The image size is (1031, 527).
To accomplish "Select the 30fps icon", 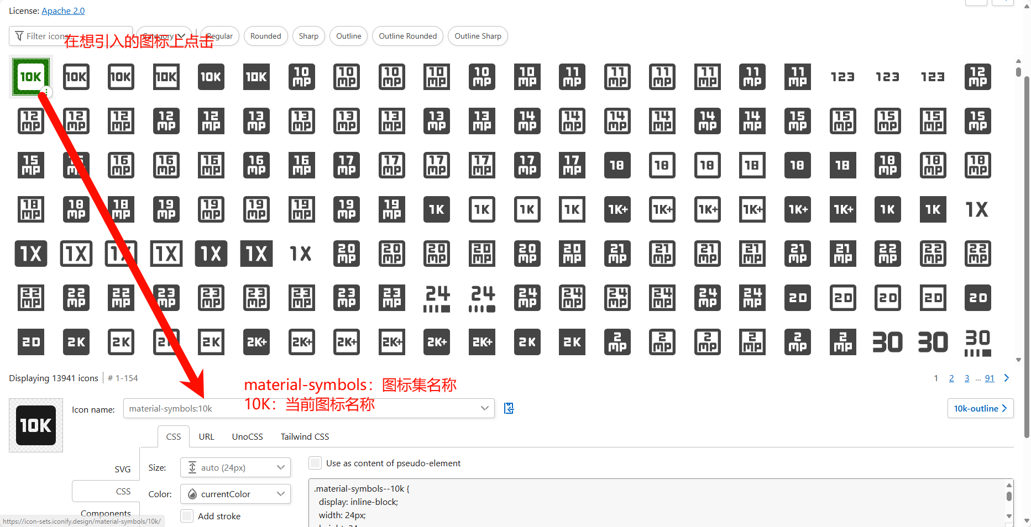I will [x=977, y=342].
